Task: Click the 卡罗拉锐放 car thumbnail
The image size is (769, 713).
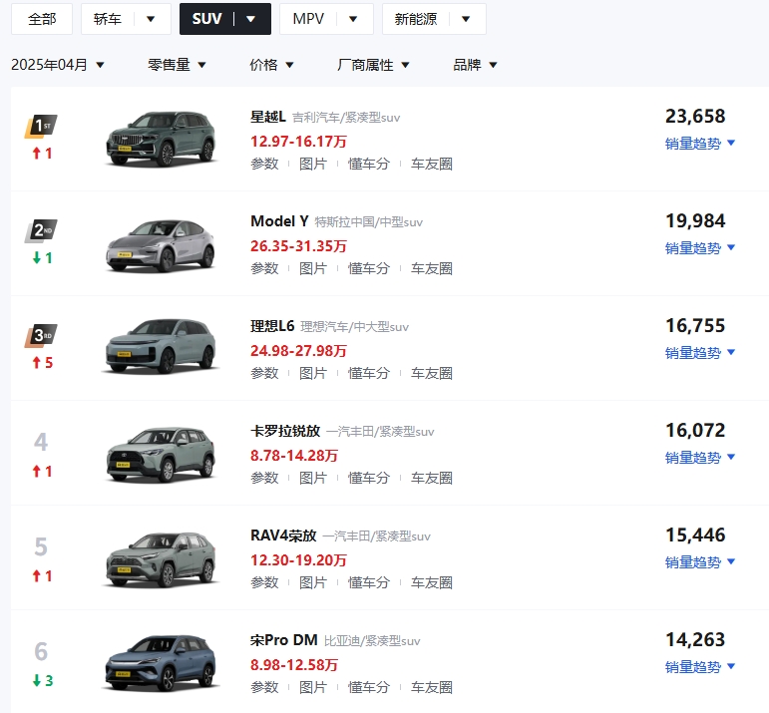Action: coord(161,455)
